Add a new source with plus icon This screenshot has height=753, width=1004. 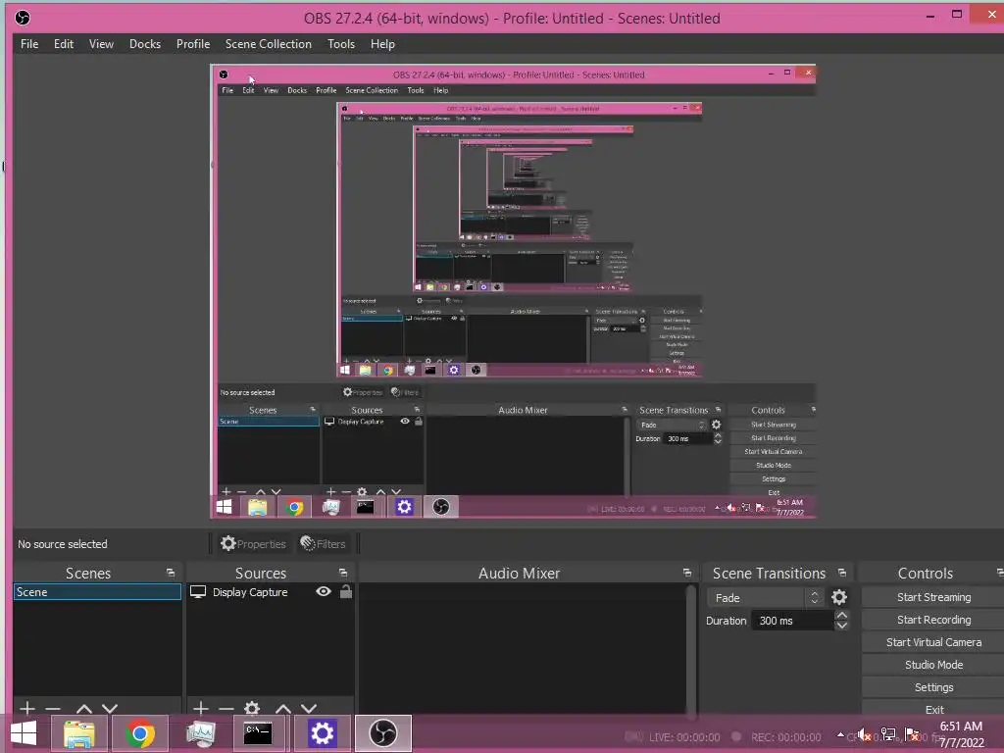click(200, 708)
